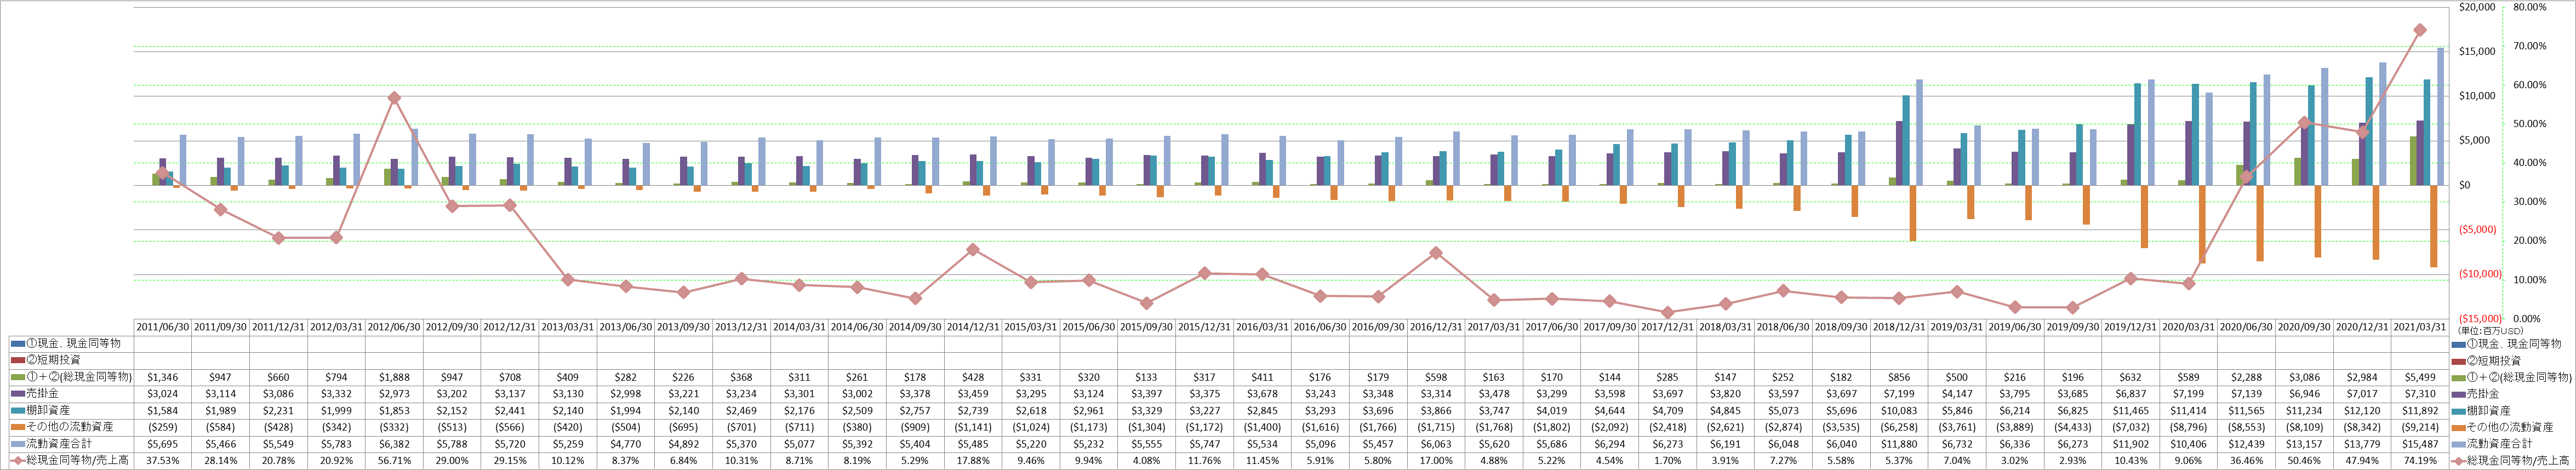This screenshot has width=2576, height=470.
Task: Select the 56.71% ratio cell
Action: (395, 461)
